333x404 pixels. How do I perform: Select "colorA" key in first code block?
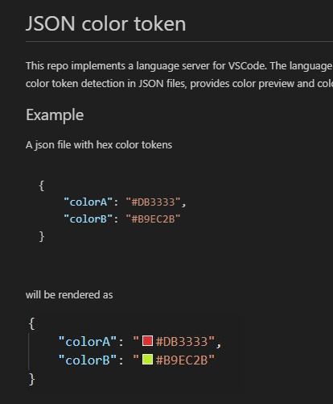(88, 202)
